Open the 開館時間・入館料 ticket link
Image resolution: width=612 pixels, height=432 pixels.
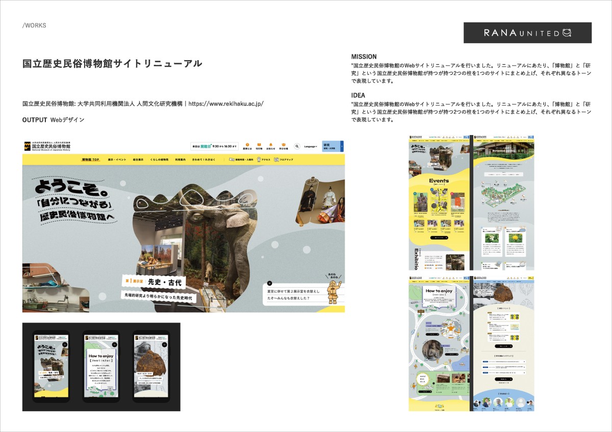coord(242,160)
